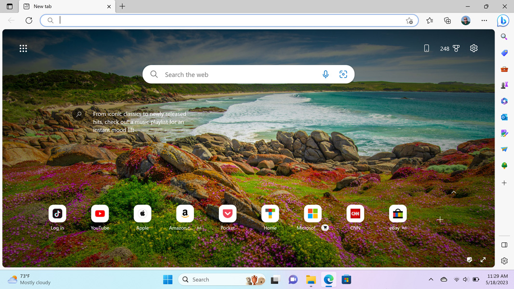
Task: Open the Favorites star-list icon
Action: (x=430, y=21)
